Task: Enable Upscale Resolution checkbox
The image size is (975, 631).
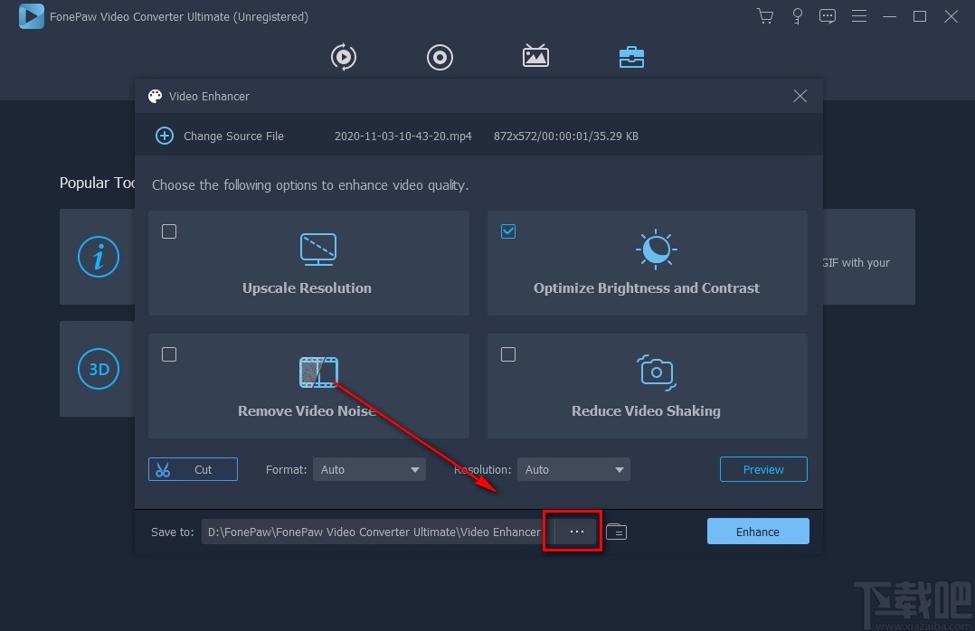Action: tap(169, 231)
